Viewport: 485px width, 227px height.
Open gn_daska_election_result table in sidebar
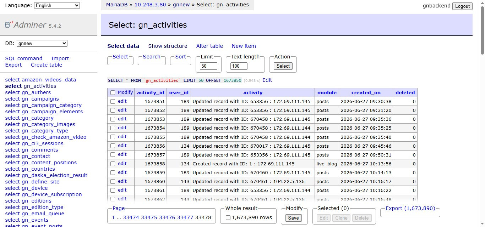pos(54,175)
